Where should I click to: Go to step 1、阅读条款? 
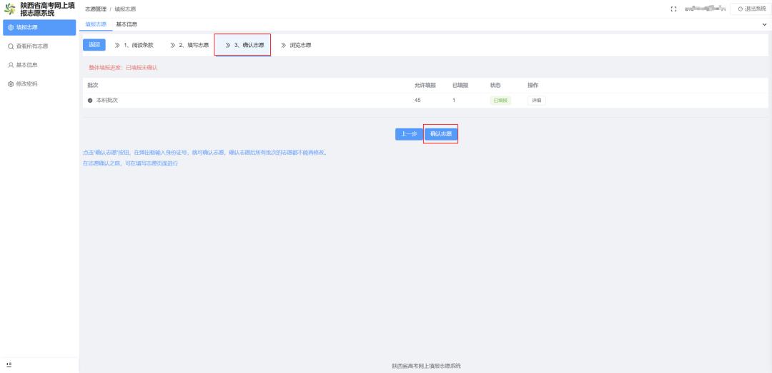click(x=134, y=45)
